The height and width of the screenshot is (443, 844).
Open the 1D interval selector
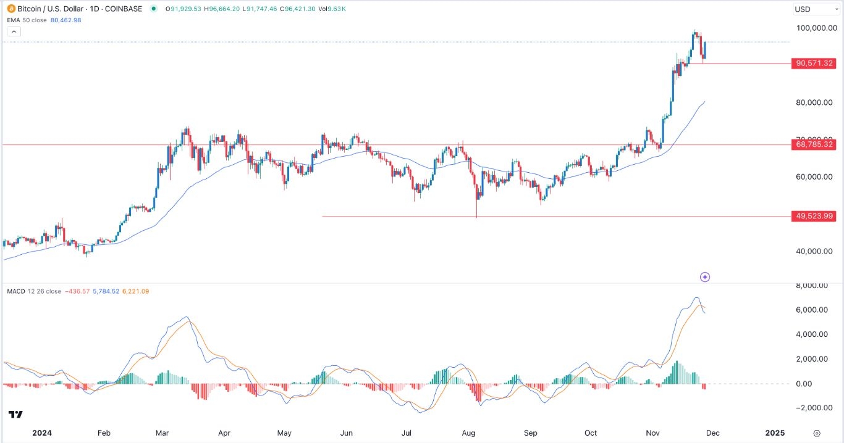93,9
